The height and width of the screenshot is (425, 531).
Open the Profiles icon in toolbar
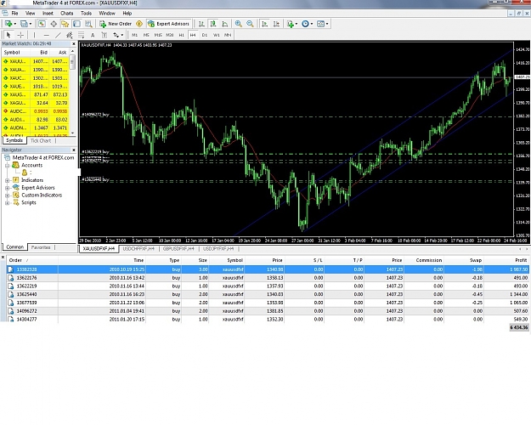(x=24, y=24)
